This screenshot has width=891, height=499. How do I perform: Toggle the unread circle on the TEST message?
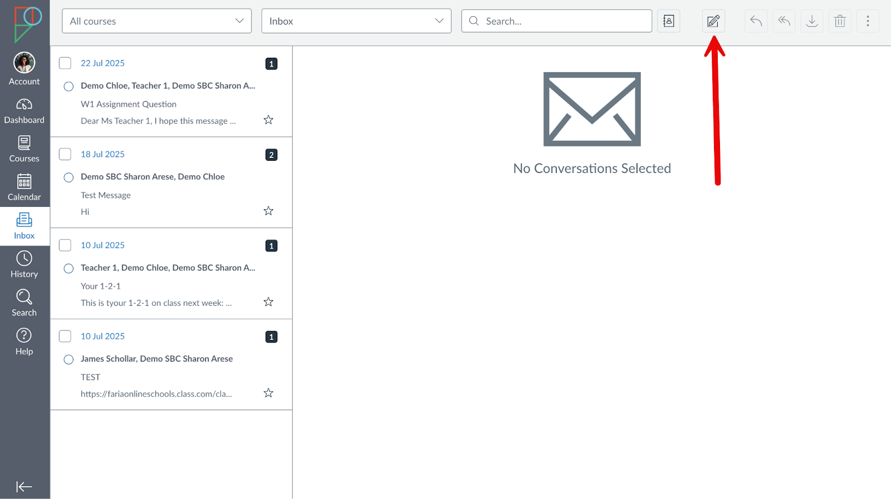(68, 359)
